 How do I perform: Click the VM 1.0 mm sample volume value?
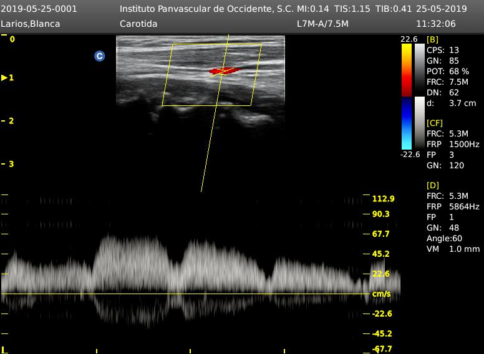pos(453,249)
